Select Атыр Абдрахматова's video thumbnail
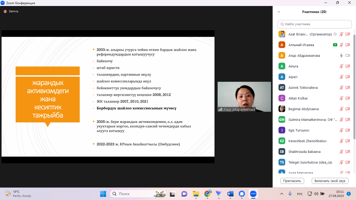The width and height of the screenshot is (356, 200). (244, 97)
